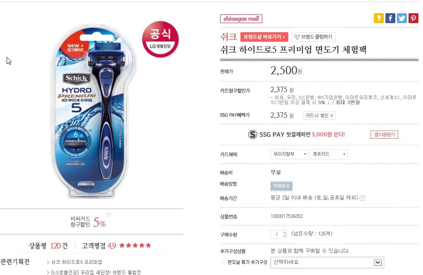The image size is (423, 275).
Task: Click the 카드사 확인 button
Action: pos(319,115)
